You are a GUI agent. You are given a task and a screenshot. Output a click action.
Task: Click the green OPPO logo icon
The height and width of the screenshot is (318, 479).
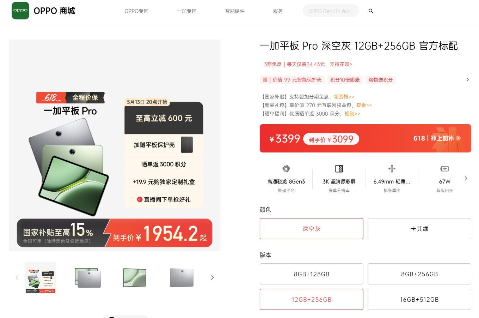(20, 11)
